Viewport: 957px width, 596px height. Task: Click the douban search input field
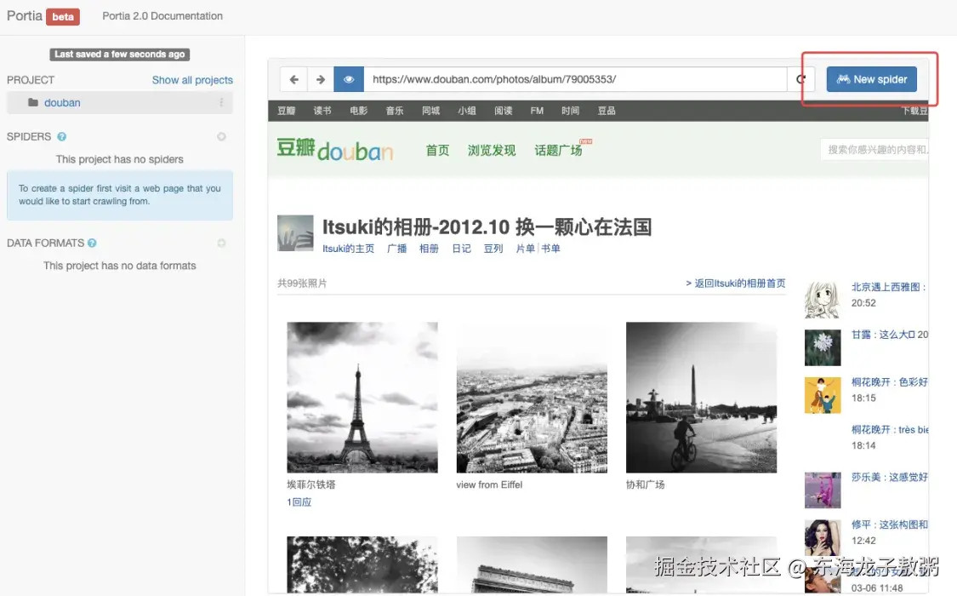click(x=874, y=150)
